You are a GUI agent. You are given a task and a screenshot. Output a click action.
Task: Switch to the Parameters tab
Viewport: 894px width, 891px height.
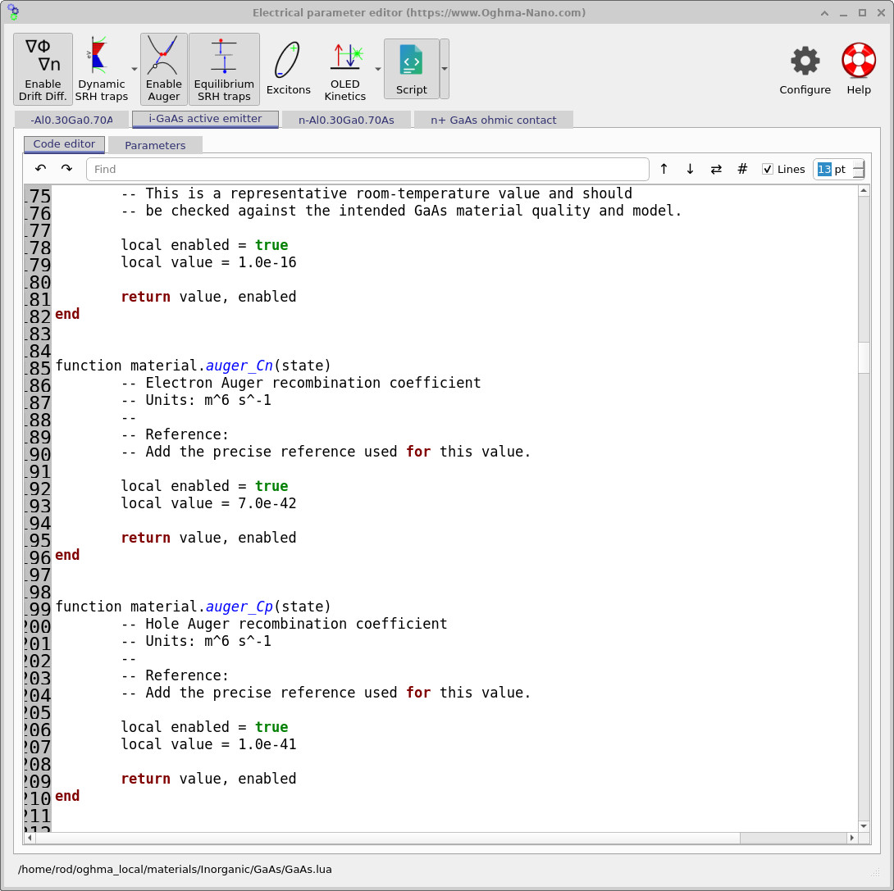(155, 145)
